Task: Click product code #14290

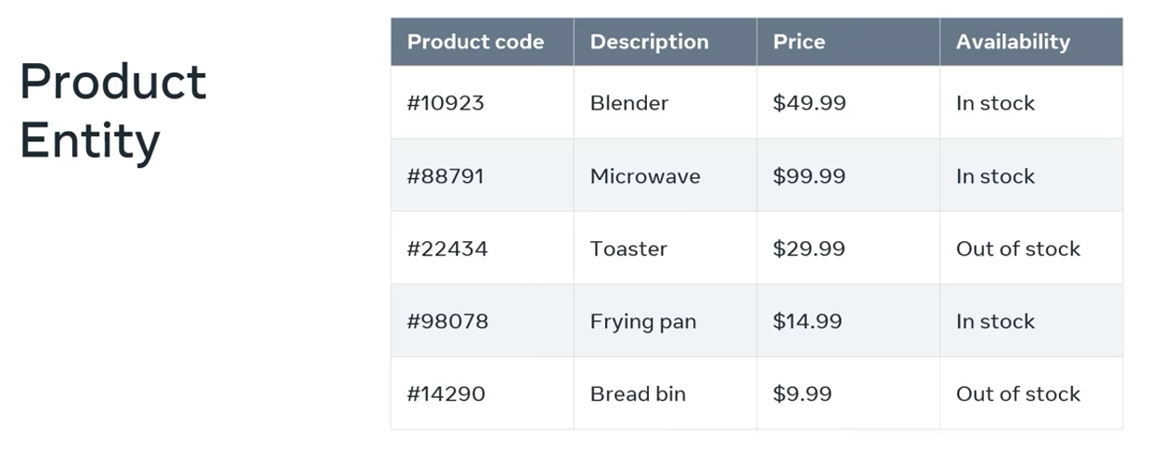Action: [x=445, y=394]
